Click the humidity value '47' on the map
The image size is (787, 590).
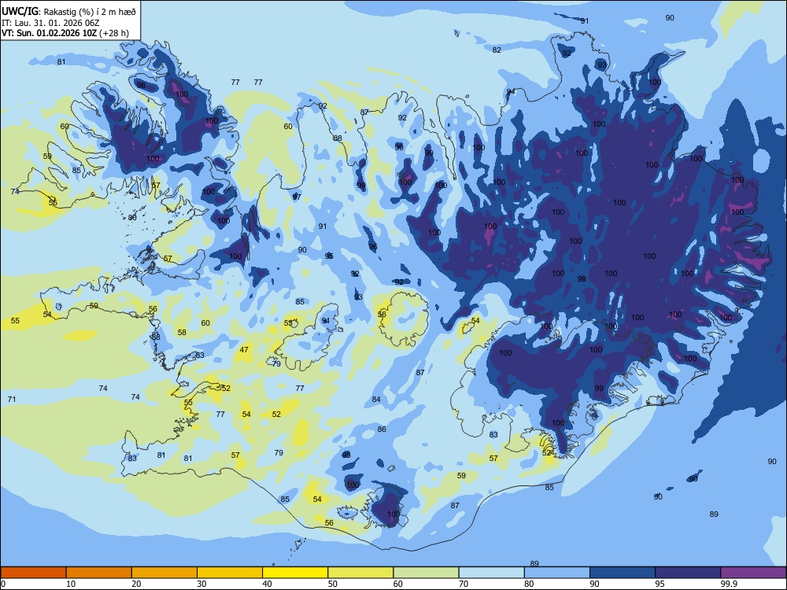click(245, 350)
